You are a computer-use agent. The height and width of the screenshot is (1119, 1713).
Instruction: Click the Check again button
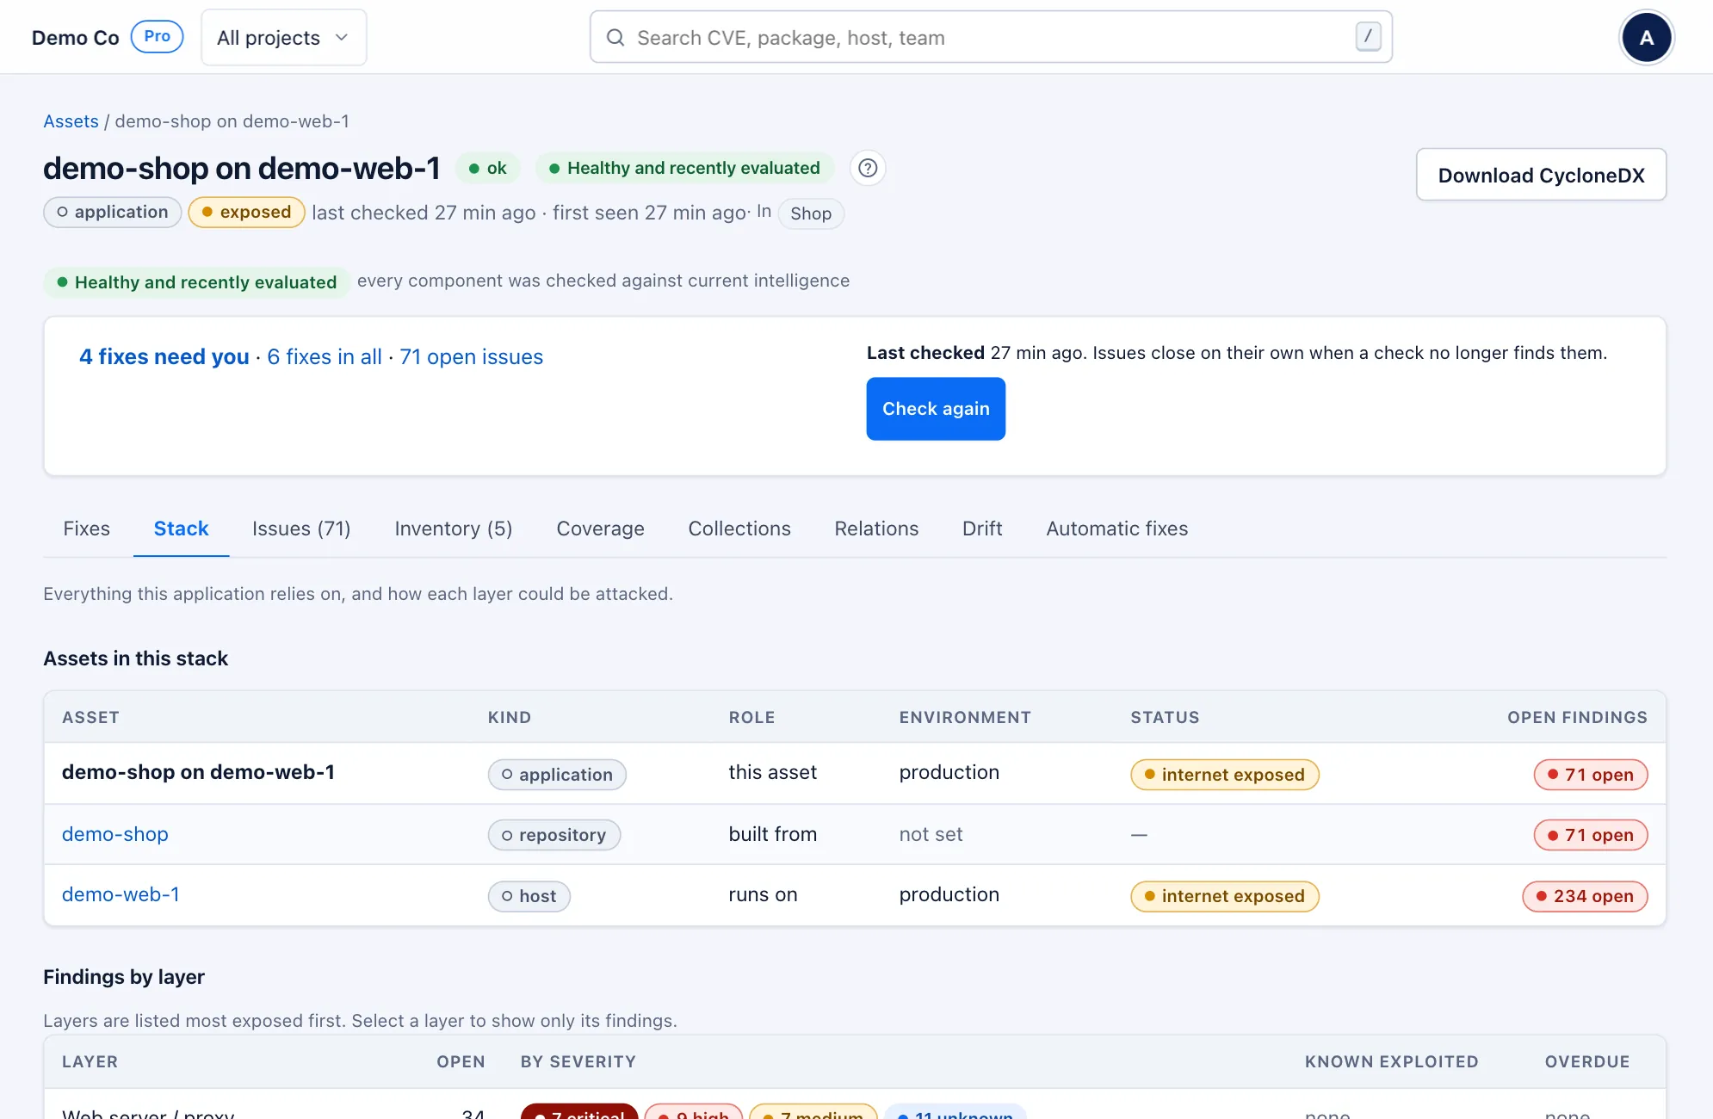936,409
